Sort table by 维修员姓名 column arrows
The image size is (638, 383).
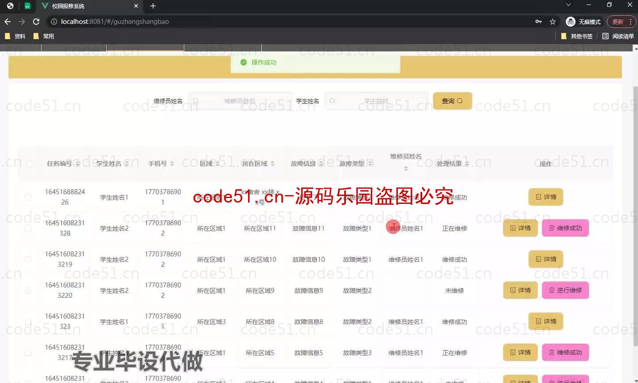click(406, 168)
